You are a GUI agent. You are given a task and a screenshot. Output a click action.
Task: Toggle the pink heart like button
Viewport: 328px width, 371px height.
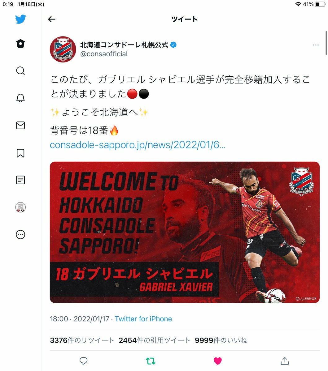click(x=218, y=361)
